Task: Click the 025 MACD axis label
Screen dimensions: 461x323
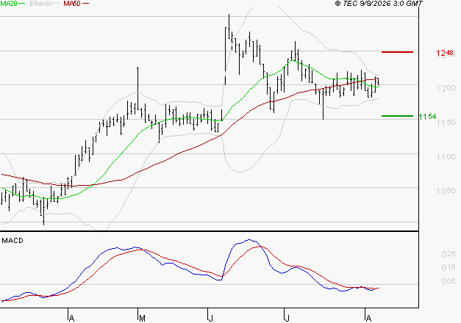Action: coord(449,254)
